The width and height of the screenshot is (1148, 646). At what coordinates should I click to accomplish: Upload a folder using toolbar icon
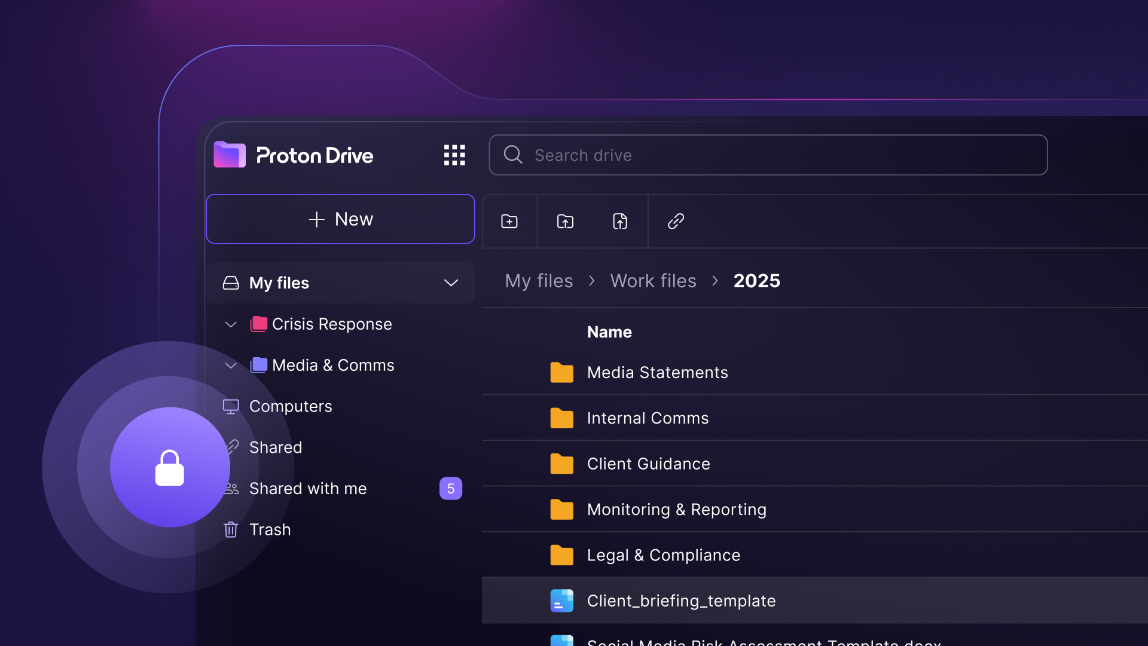coord(565,221)
